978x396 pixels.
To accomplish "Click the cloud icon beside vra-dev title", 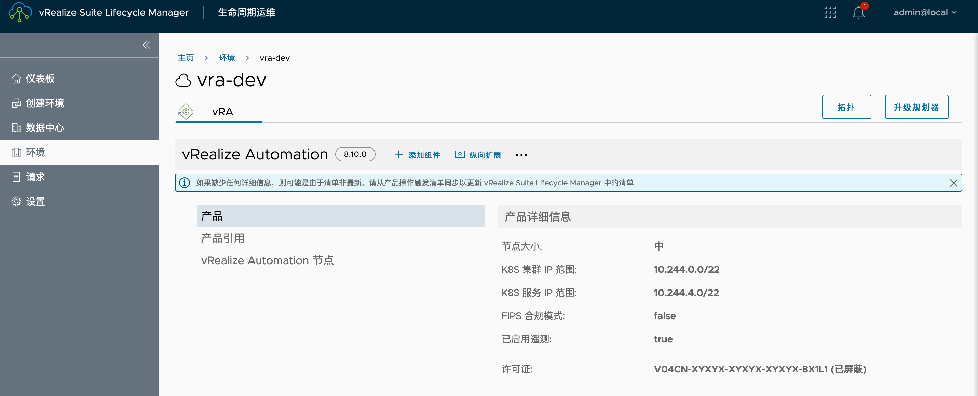I will [183, 81].
